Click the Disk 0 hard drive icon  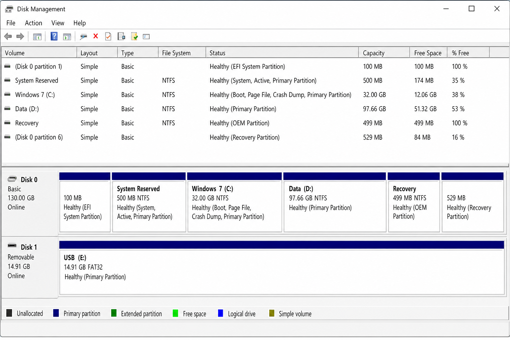[12, 179]
